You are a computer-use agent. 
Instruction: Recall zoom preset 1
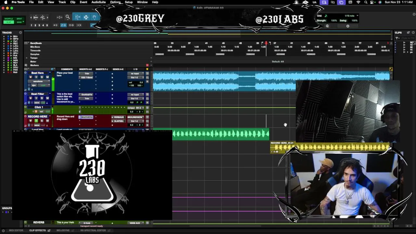click(x=31, y=25)
